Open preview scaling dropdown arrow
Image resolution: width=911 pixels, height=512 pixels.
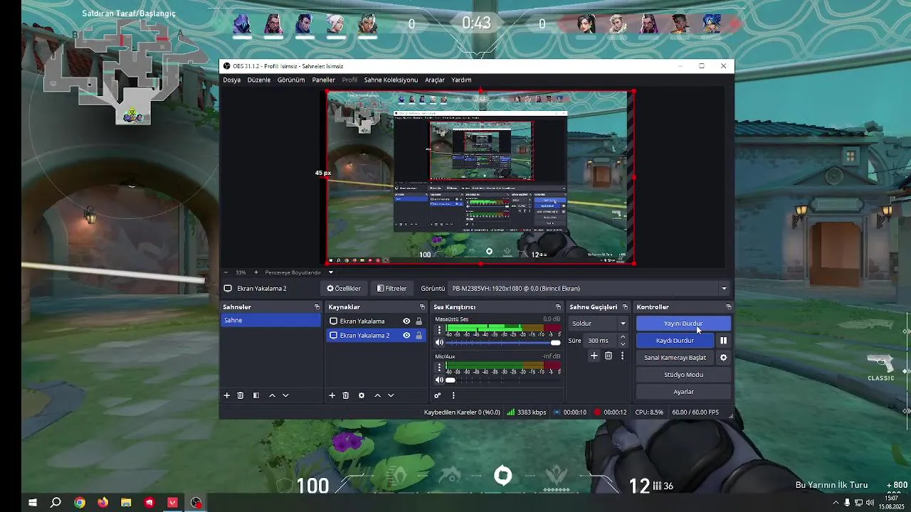click(x=330, y=272)
